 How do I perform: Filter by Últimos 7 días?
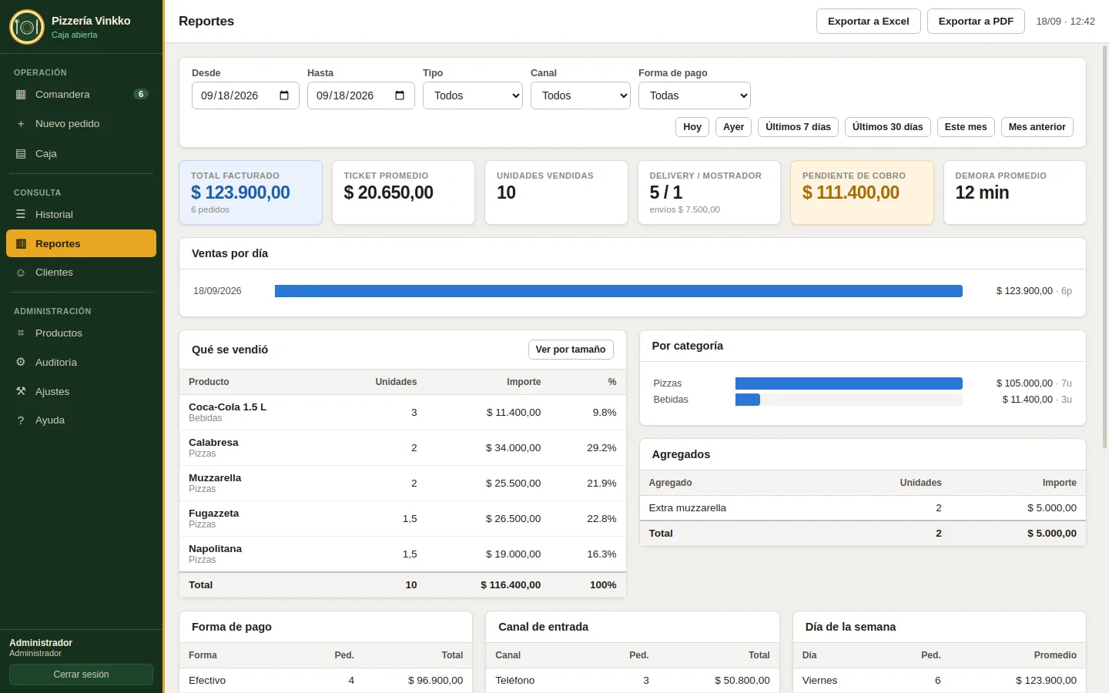[798, 127]
